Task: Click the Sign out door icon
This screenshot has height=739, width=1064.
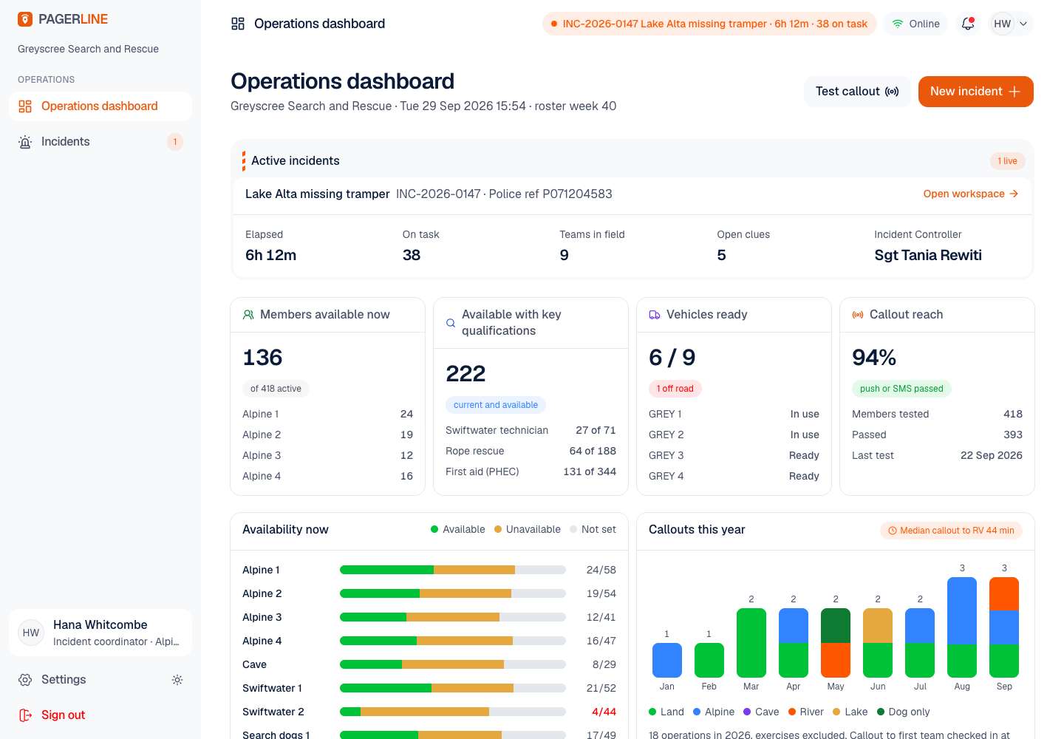Action: (25, 715)
